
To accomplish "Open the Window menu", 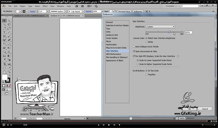I will pyautogui.click(x=60, y=6).
